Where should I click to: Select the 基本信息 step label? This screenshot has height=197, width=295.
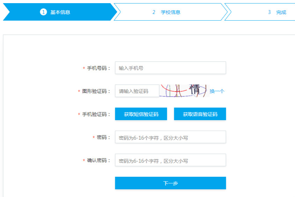pyautogui.click(x=60, y=12)
